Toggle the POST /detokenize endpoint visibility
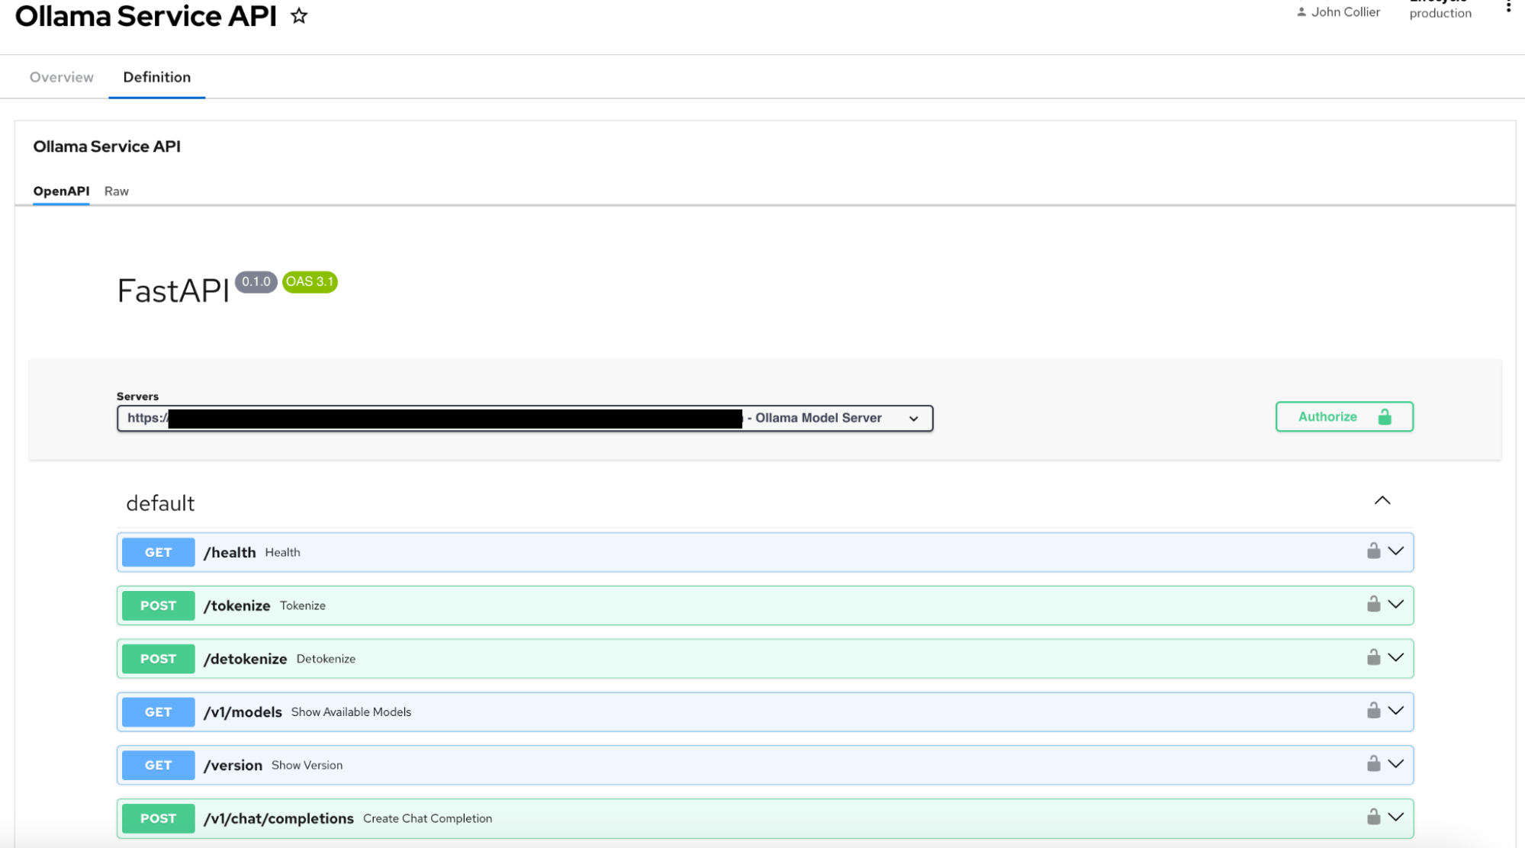Screen dimensions: 1525x848 (1398, 658)
